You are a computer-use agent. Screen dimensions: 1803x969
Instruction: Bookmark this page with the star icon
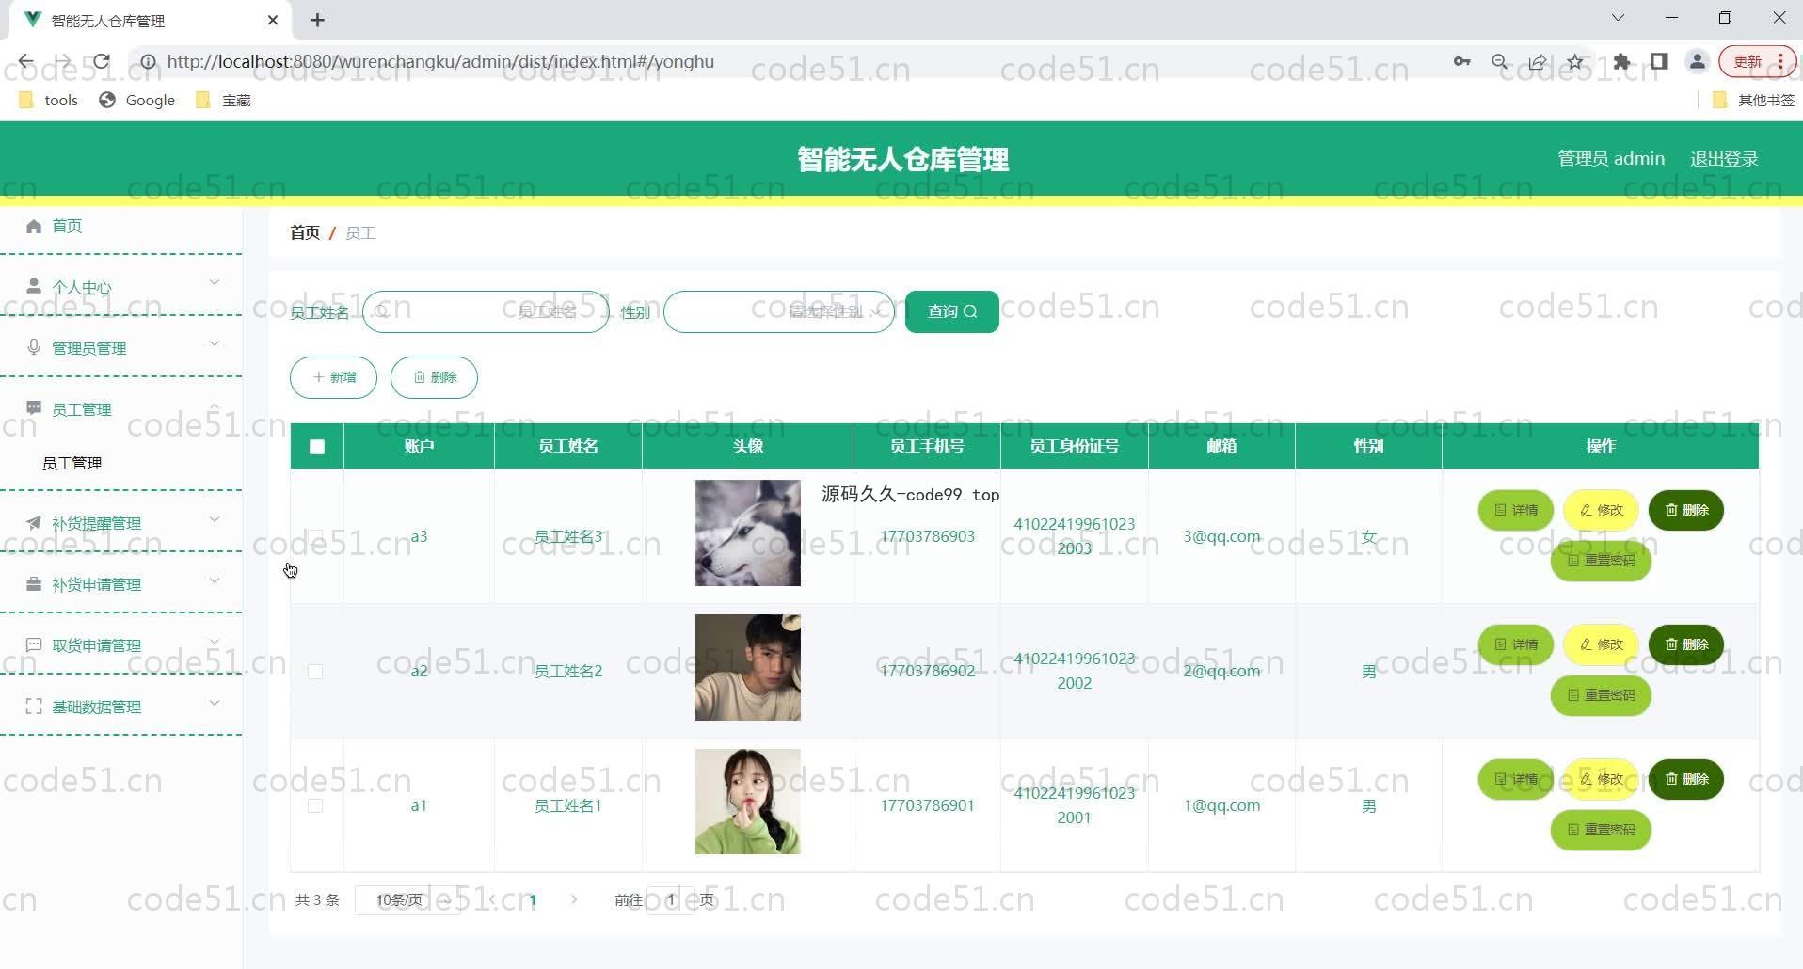1575,62
